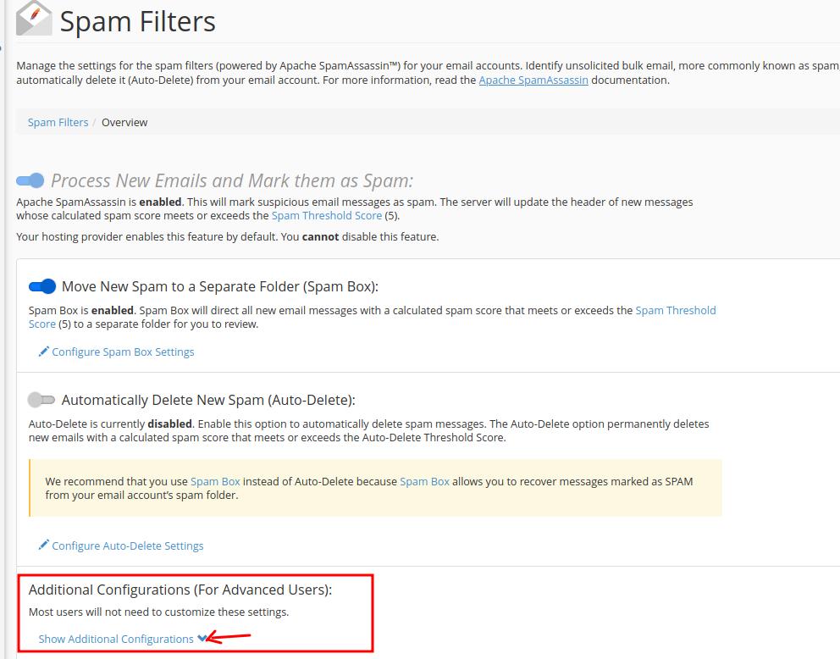Open the Apache SpamAssassin documentation link

pyautogui.click(x=533, y=80)
